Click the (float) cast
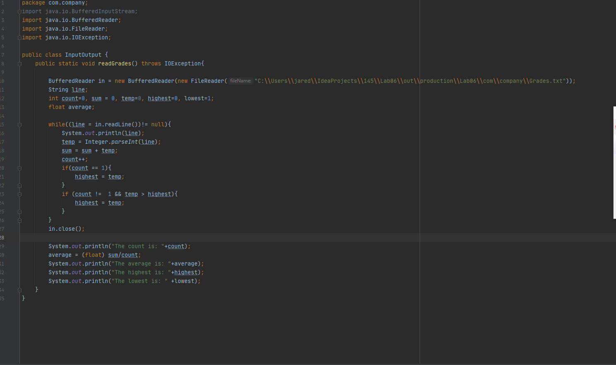The height and width of the screenshot is (365, 616). [x=93, y=255]
